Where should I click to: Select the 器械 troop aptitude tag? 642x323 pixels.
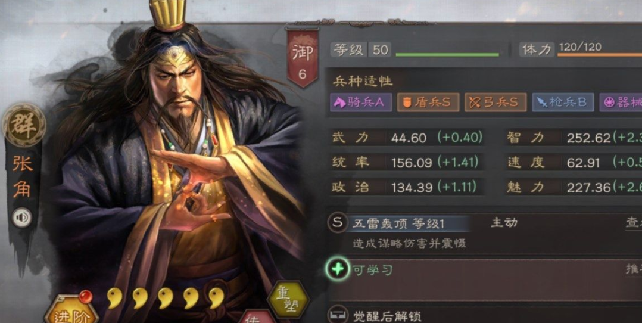click(621, 103)
